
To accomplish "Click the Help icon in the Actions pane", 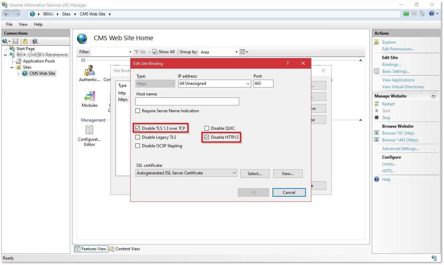I will click(377, 179).
